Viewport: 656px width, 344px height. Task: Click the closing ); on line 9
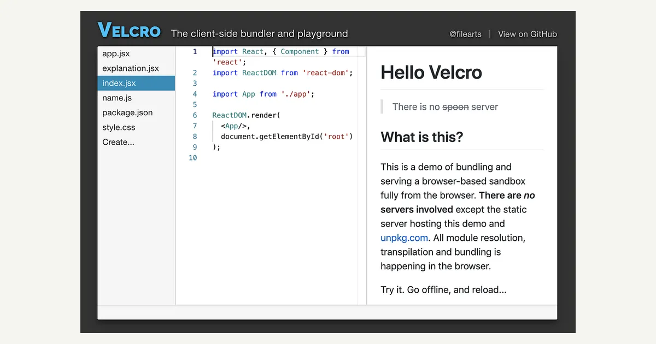[x=216, y=147]
